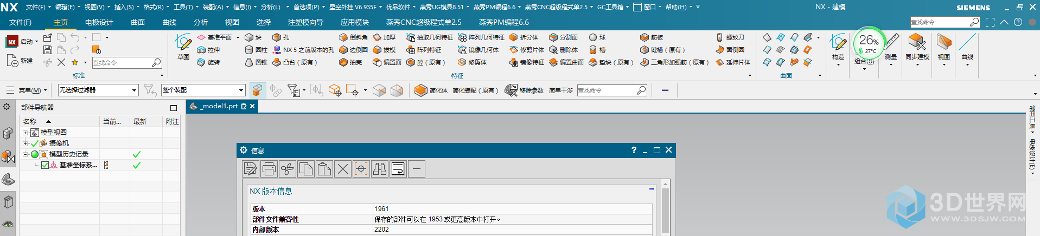This screenshot has width=1040, height=236.
Task: Select the 模型历史记录 tree row
Action: [68, 154]
